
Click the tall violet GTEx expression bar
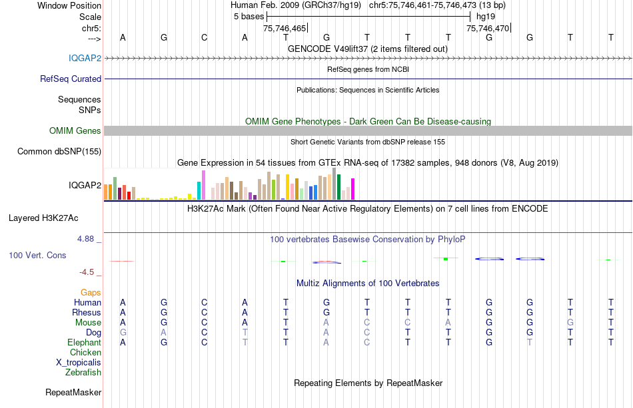point(203,185)
